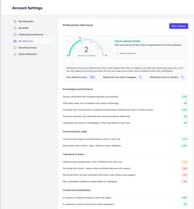Click the plus icon in Add new reference

(117, 53)
